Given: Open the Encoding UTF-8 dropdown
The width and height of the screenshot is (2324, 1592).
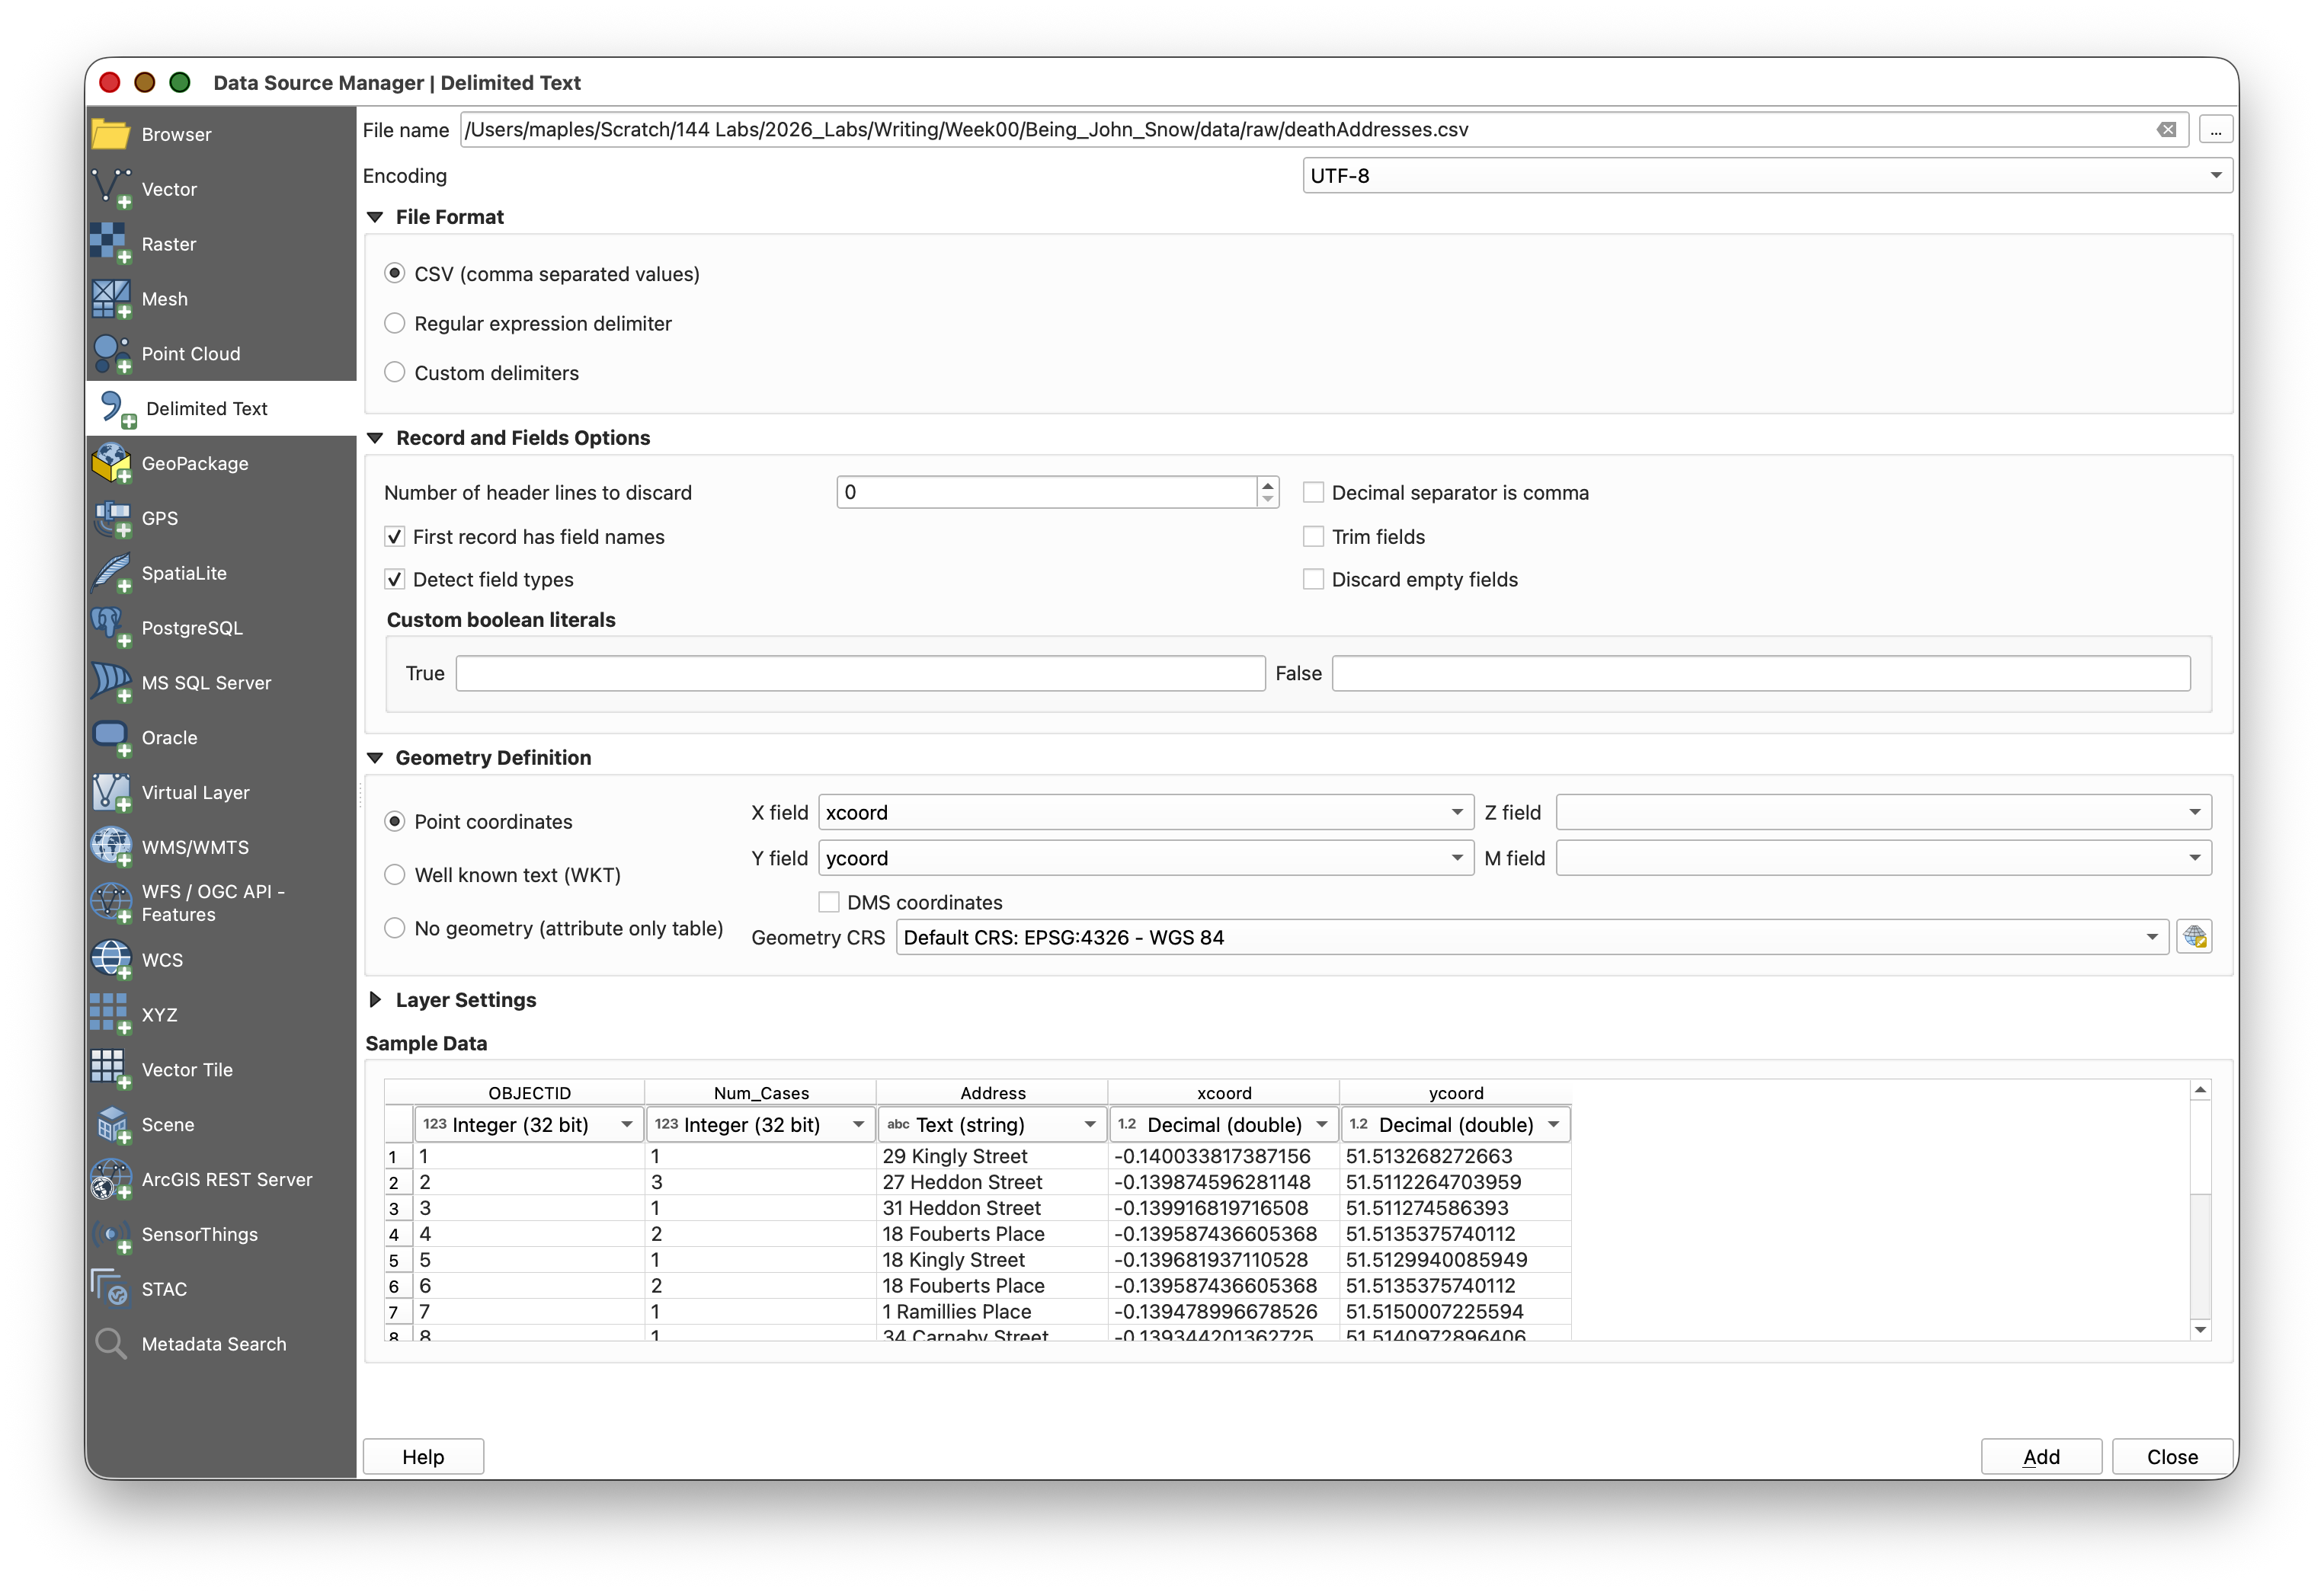Looking at the screenshot, I should [x=1766, y=176].
